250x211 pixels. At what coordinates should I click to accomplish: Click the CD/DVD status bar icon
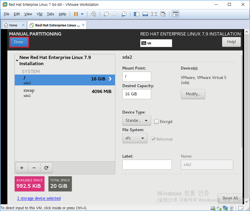(219, 208)
